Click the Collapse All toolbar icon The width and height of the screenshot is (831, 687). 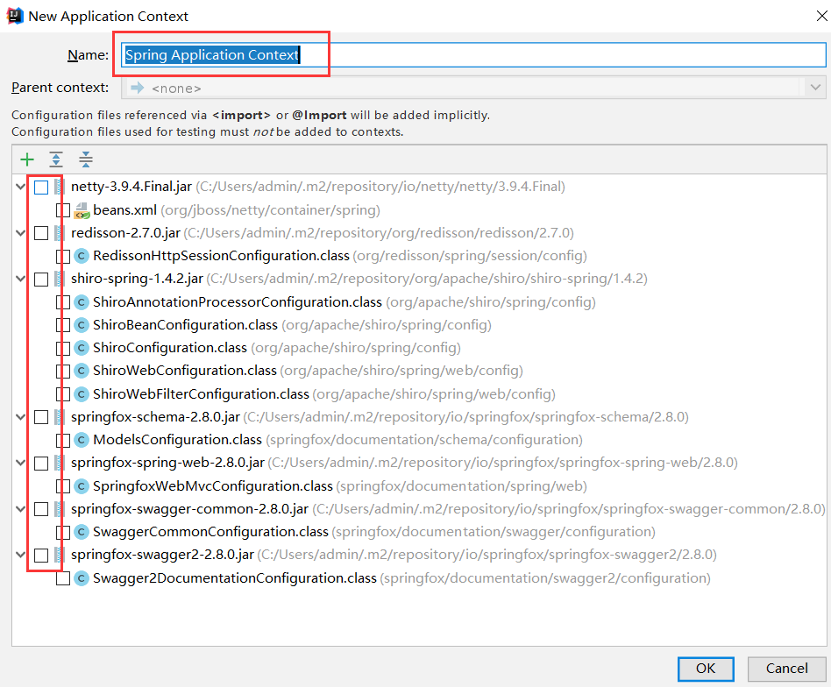coord(85,159)
